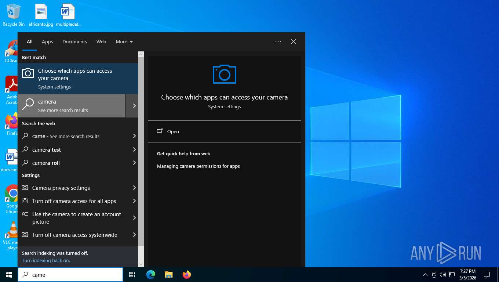Switch to the All search tab
499x282 pixels.
pyautogui.click(x=30, y=42)
